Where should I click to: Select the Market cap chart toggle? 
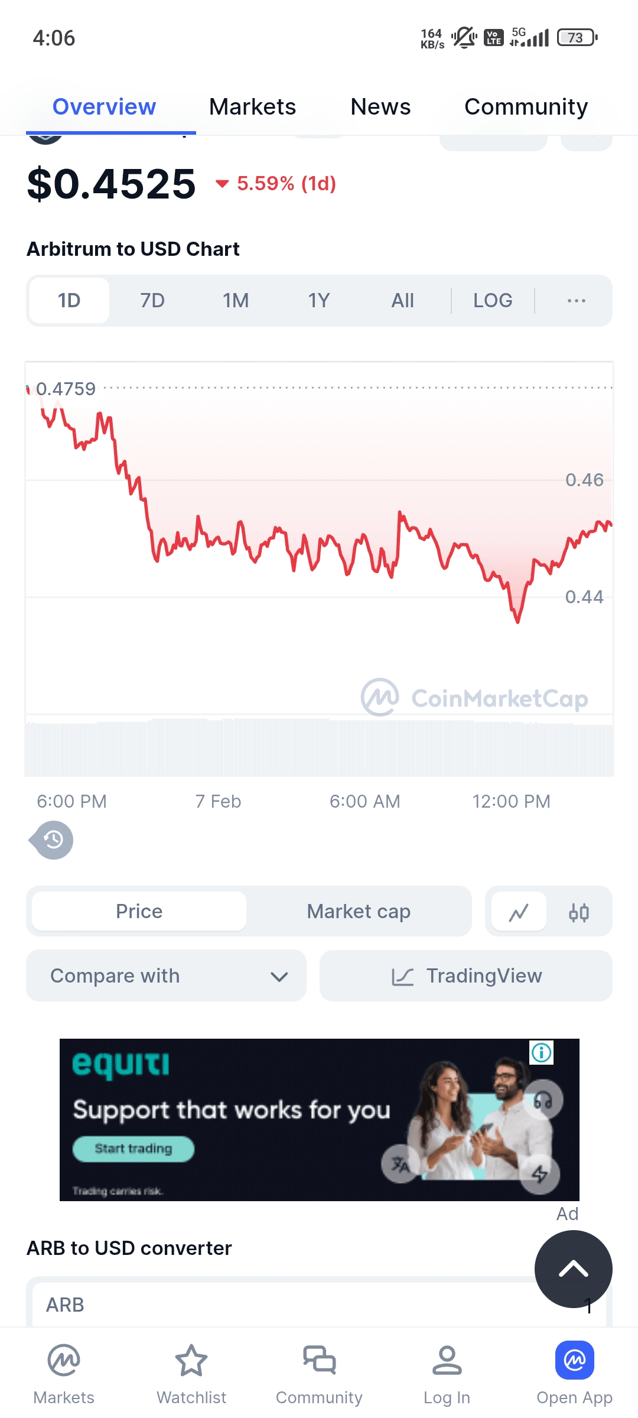[x=359, y=912]
